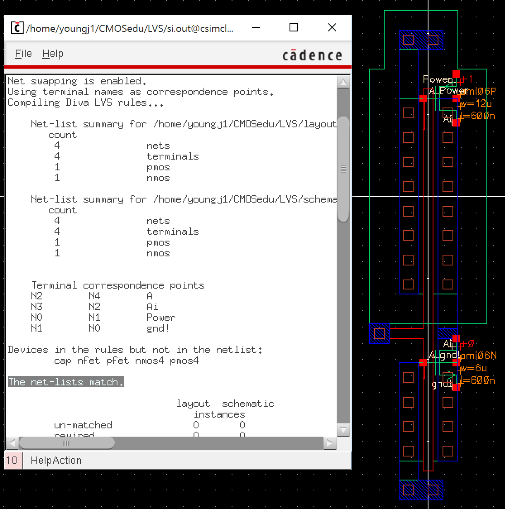
Task: Open the Help menu
Action: pyautogui.click(x=53, y=54)
